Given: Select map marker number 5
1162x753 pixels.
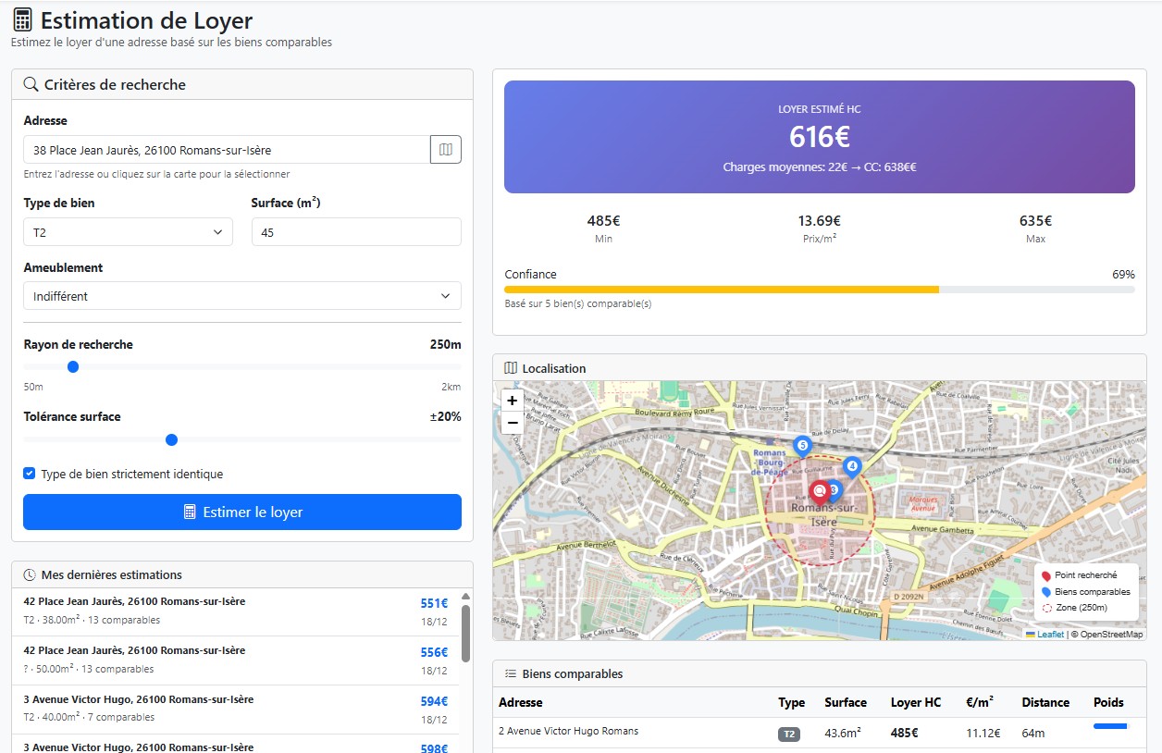Looking at the screenshot, I should coord(802,445).
